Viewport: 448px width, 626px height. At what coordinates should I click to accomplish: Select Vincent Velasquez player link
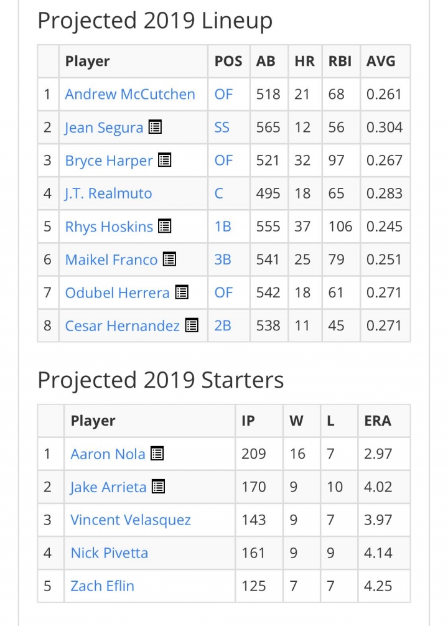click(131, 520)
